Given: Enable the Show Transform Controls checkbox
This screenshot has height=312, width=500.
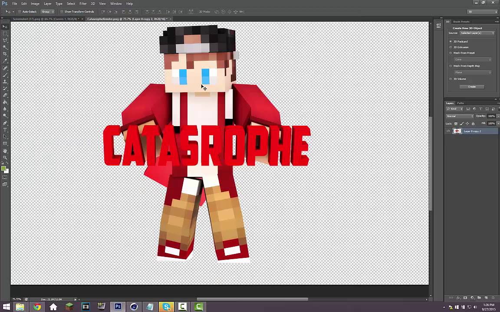Looking at the screenshot, I should click(x=62, y=12).
